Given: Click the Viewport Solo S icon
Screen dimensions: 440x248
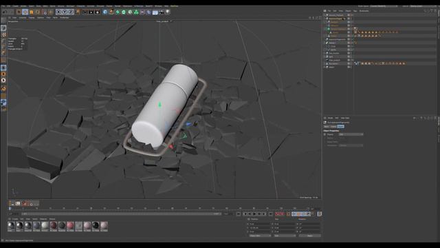Looking at the screenshot, I should click(x=3, y=81).
